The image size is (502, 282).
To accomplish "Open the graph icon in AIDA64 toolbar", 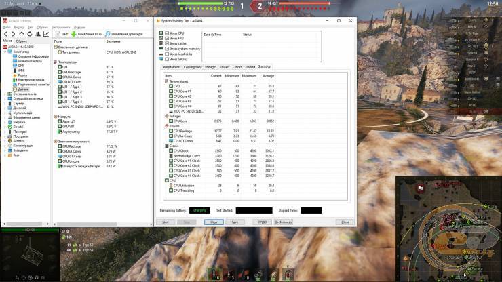I will point(46,34).
